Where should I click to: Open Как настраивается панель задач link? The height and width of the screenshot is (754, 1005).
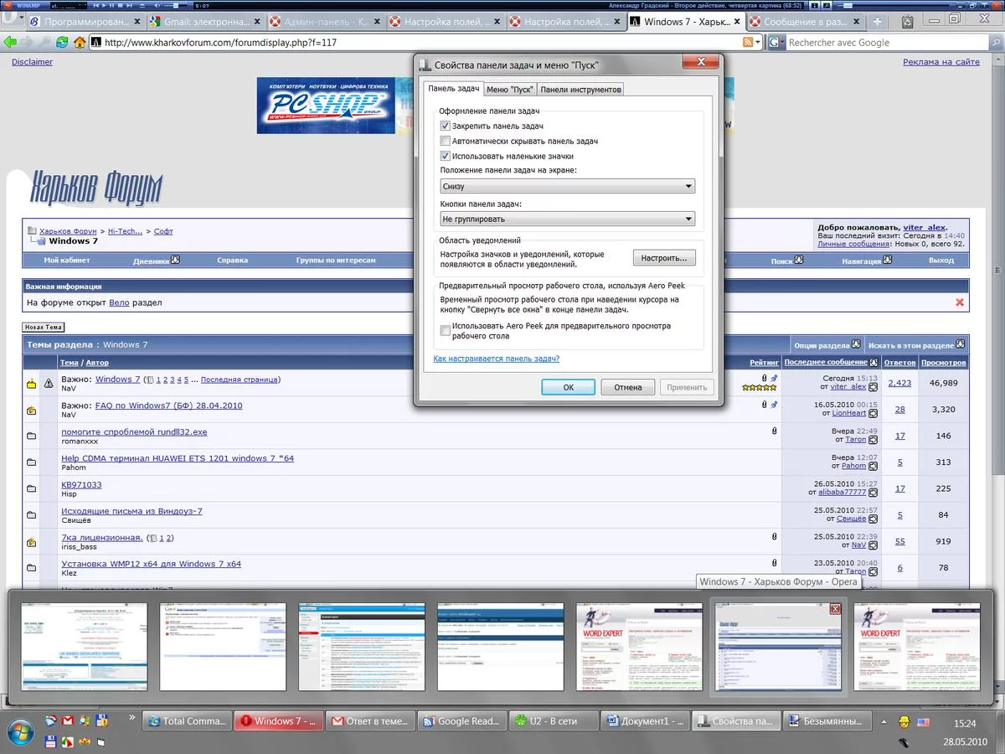click(x=497, y=359)
